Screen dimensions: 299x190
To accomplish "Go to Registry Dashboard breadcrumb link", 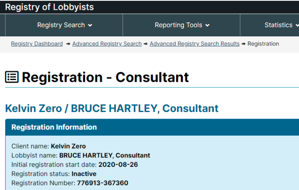I will click(37, 44).
